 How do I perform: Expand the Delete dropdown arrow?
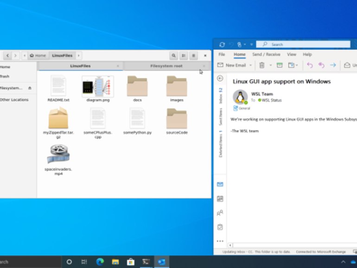point(270,65)
